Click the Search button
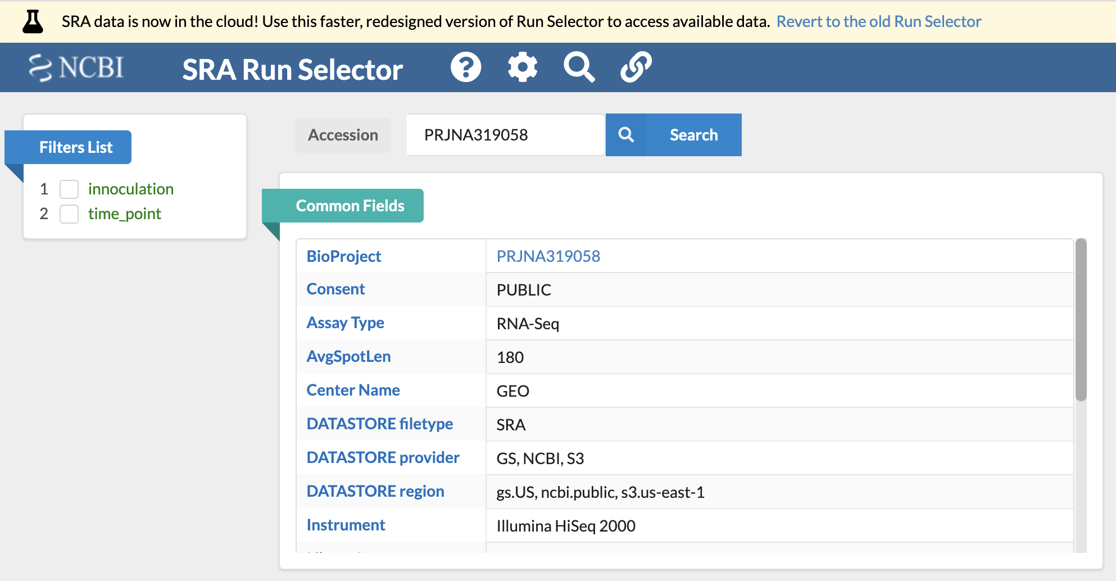Screen dimensions: 1116x581 pyautogui.click(x=693, y=135)
